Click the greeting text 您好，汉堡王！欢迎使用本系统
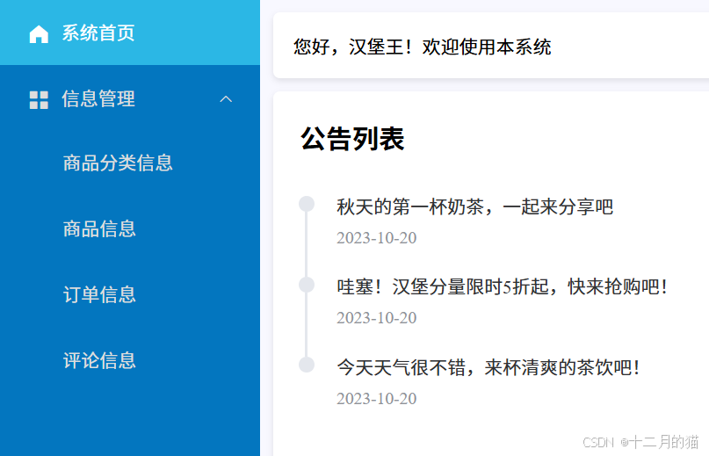Screen dimensions: 709x456 tap(423, 47)
